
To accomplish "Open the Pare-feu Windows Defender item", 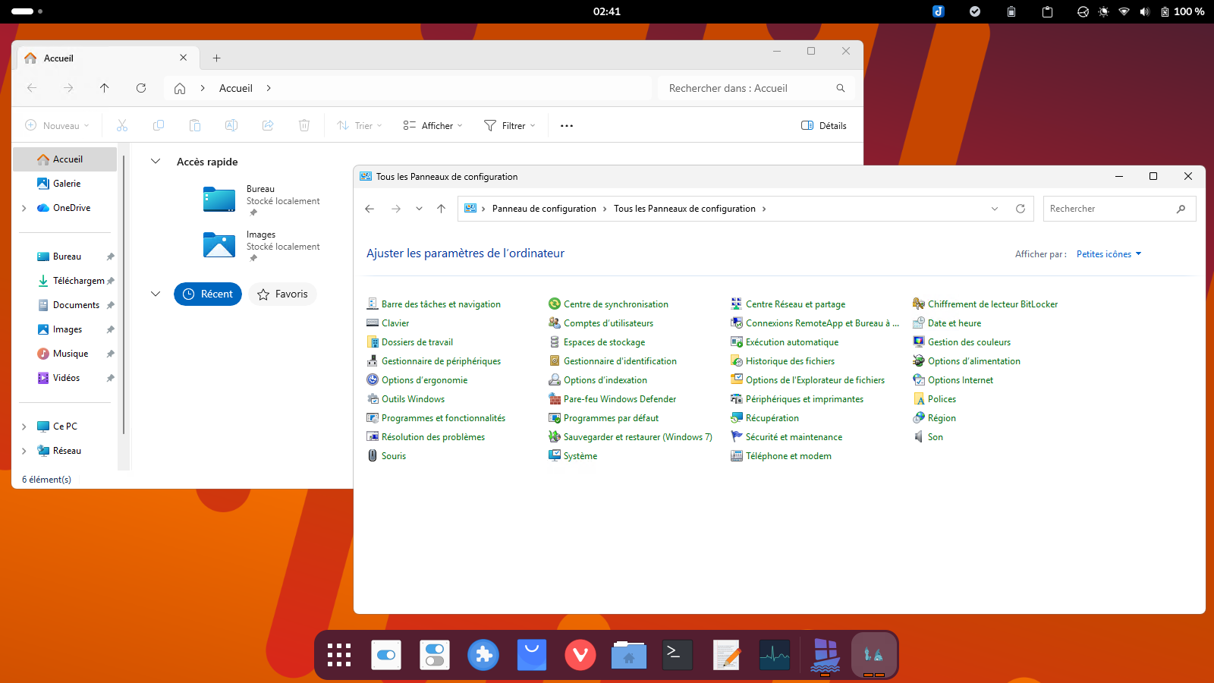I will point(619,399).
